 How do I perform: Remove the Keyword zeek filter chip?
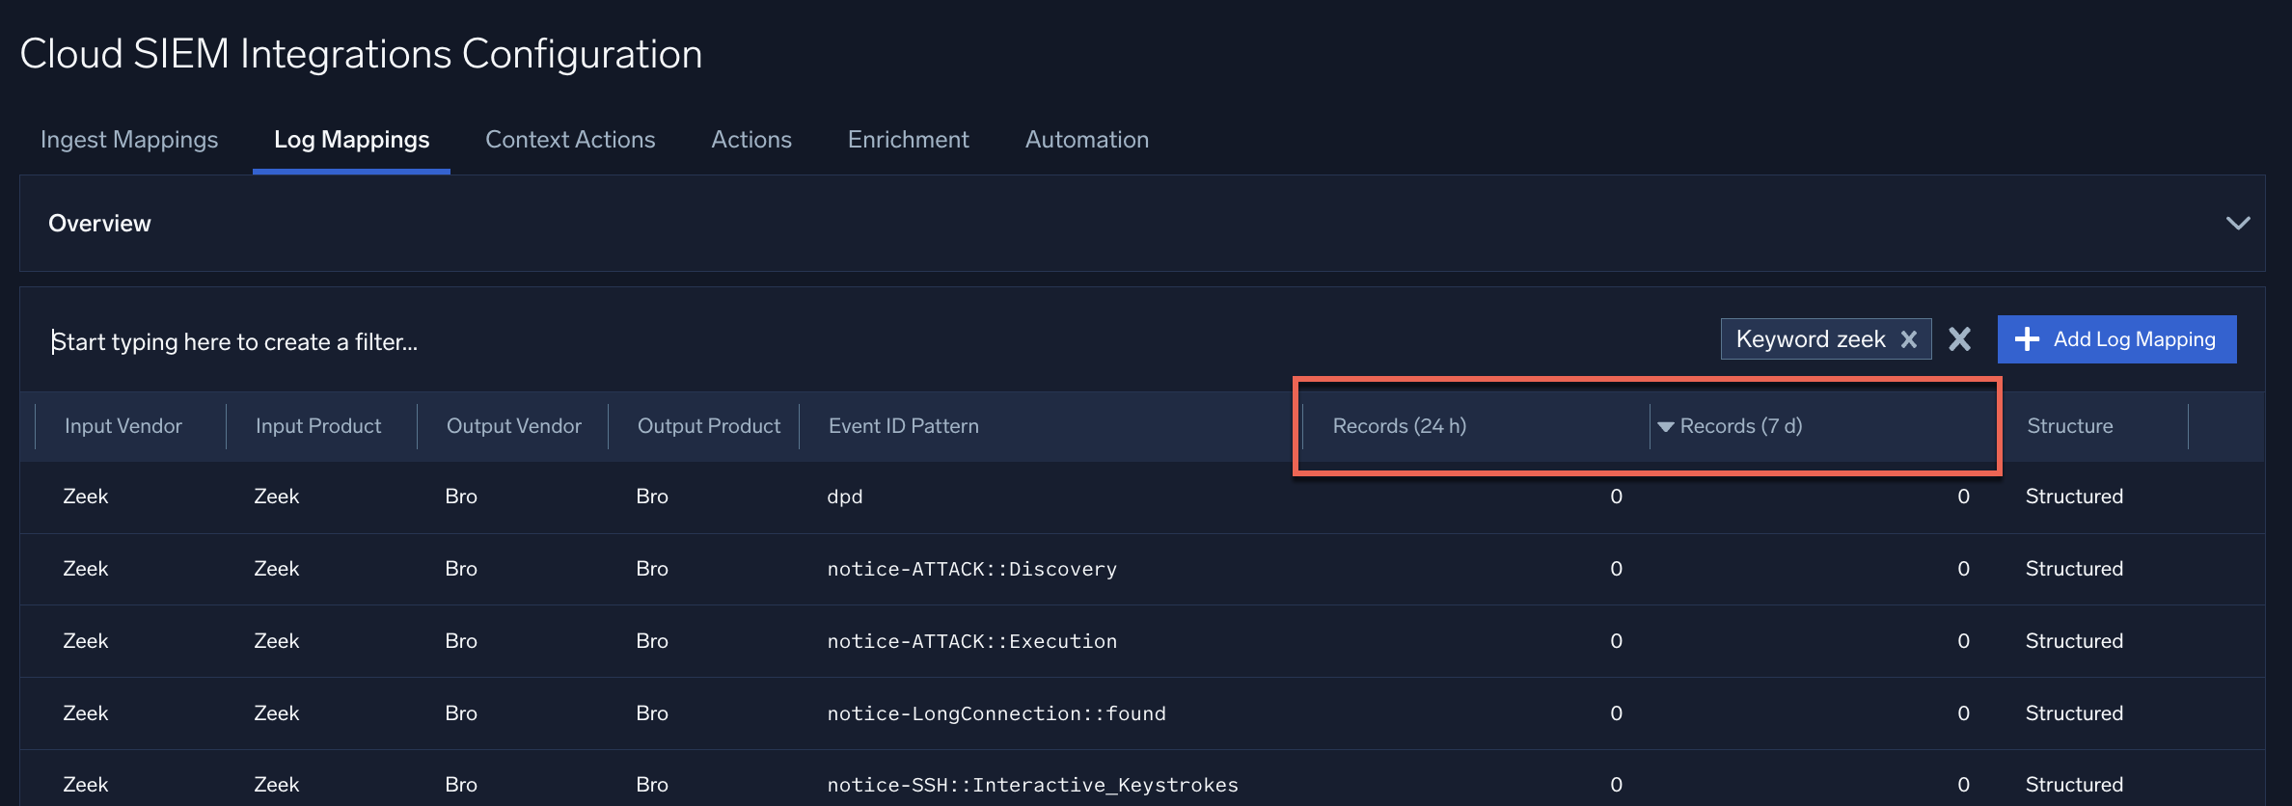1908,339
